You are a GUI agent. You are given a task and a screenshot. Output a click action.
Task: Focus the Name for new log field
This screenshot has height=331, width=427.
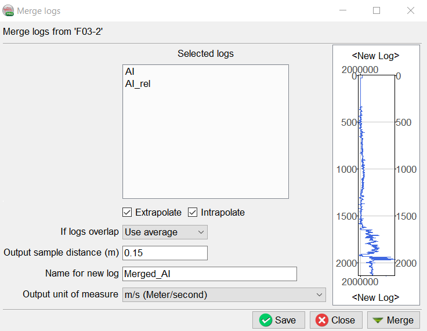(x=209, y=274)
